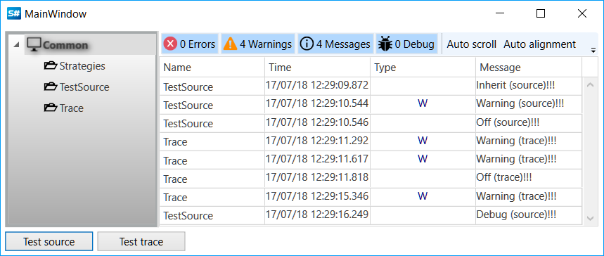Toggle the 4 Warnings filter

257,44
